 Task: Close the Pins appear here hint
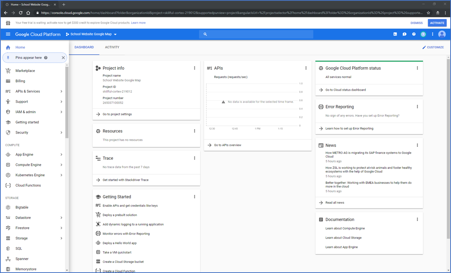coord(63,58)
